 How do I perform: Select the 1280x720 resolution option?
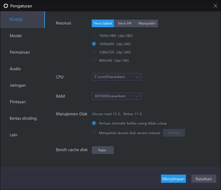pos(94,52)
